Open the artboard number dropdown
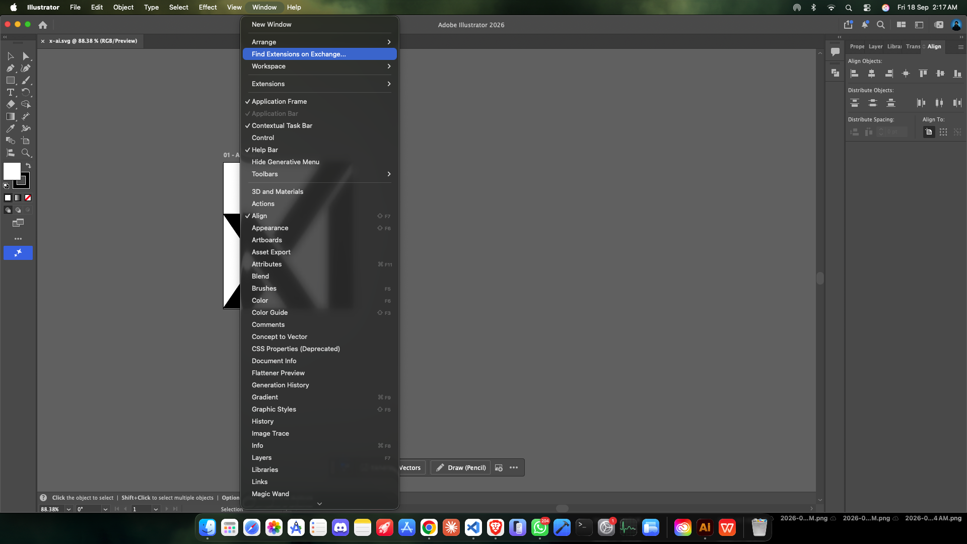 156,509
